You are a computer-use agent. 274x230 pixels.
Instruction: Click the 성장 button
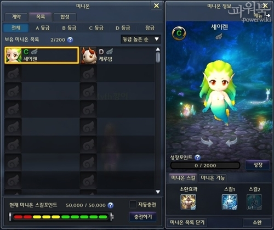point(258,165)
